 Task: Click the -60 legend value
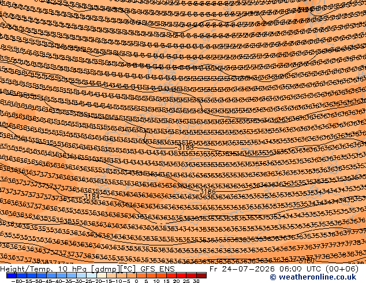point(16,281)
